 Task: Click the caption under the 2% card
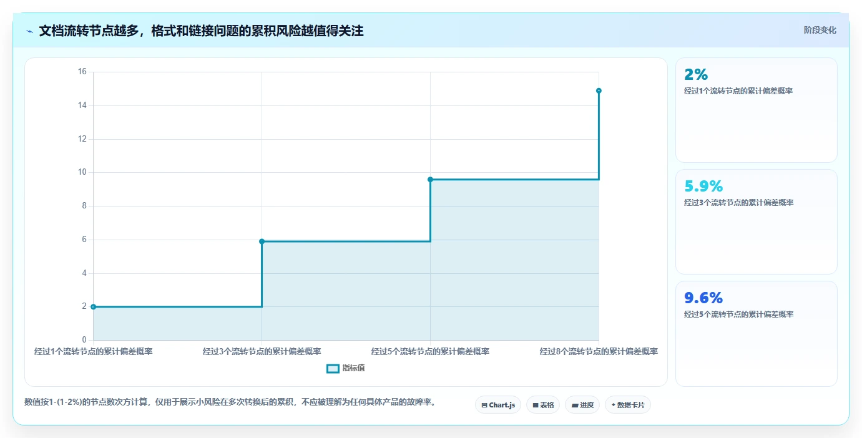coord(738,91)
